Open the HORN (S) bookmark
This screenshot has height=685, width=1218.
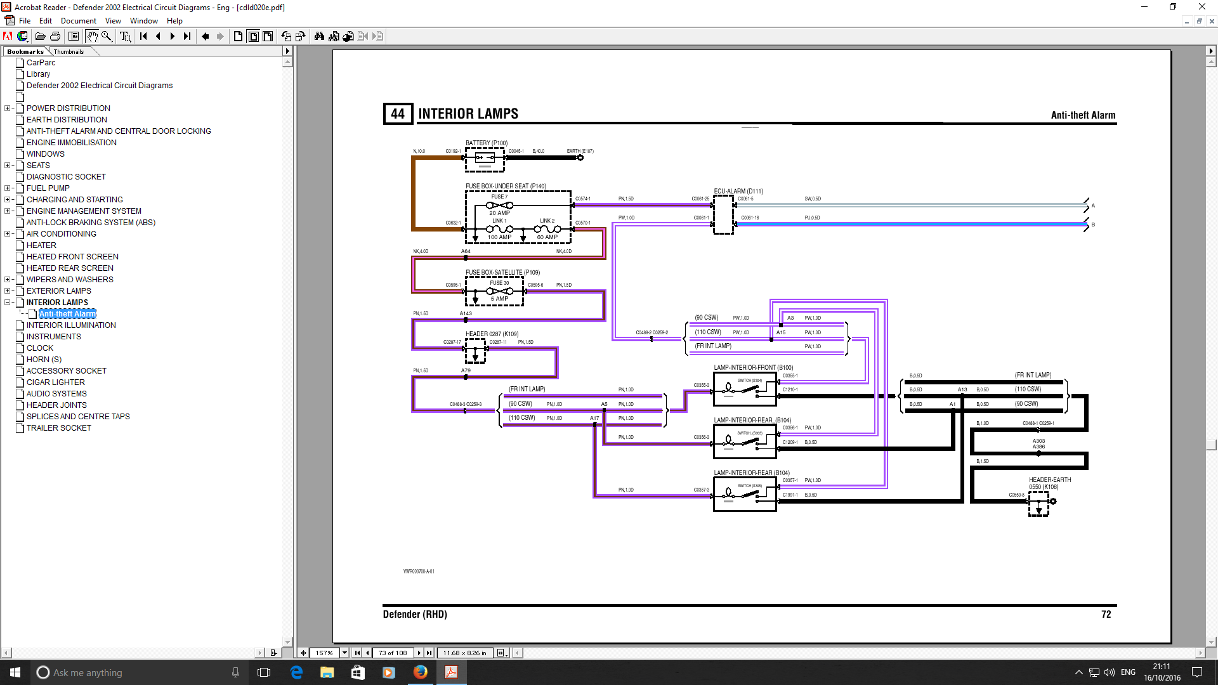(x=44, y=360)
